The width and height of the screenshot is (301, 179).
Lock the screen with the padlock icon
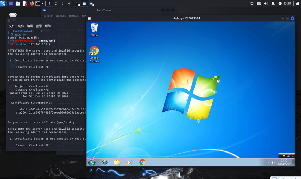pos(298,3)
